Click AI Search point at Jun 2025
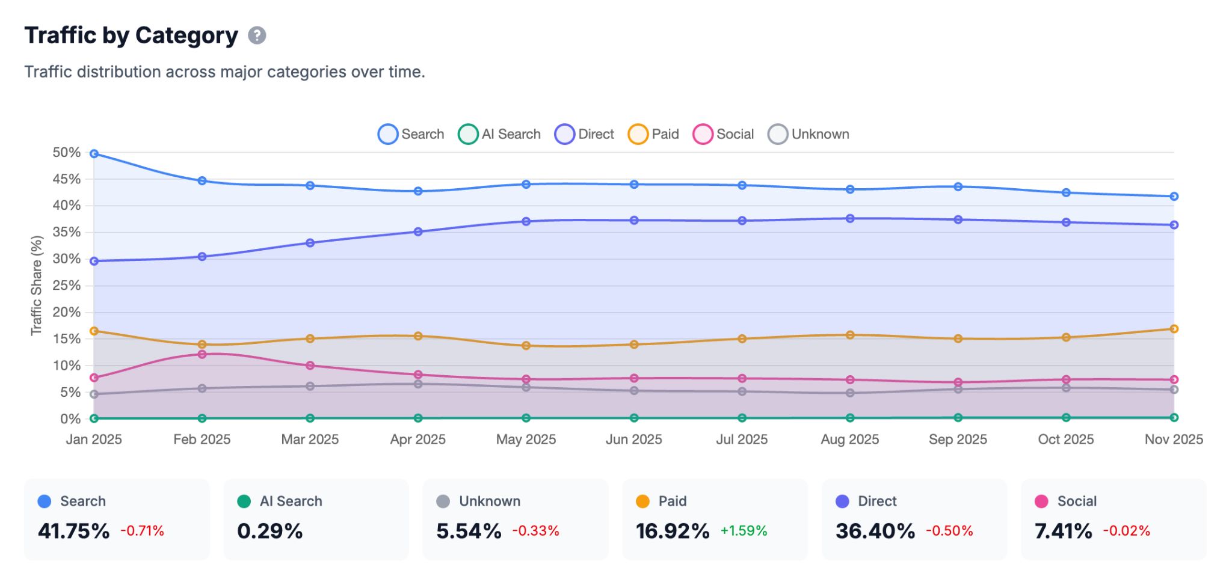Viewport: 1232px width, 582px height. click(634, 418)
